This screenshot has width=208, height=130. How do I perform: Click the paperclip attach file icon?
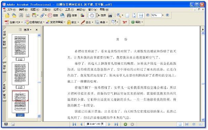[42, 15]
